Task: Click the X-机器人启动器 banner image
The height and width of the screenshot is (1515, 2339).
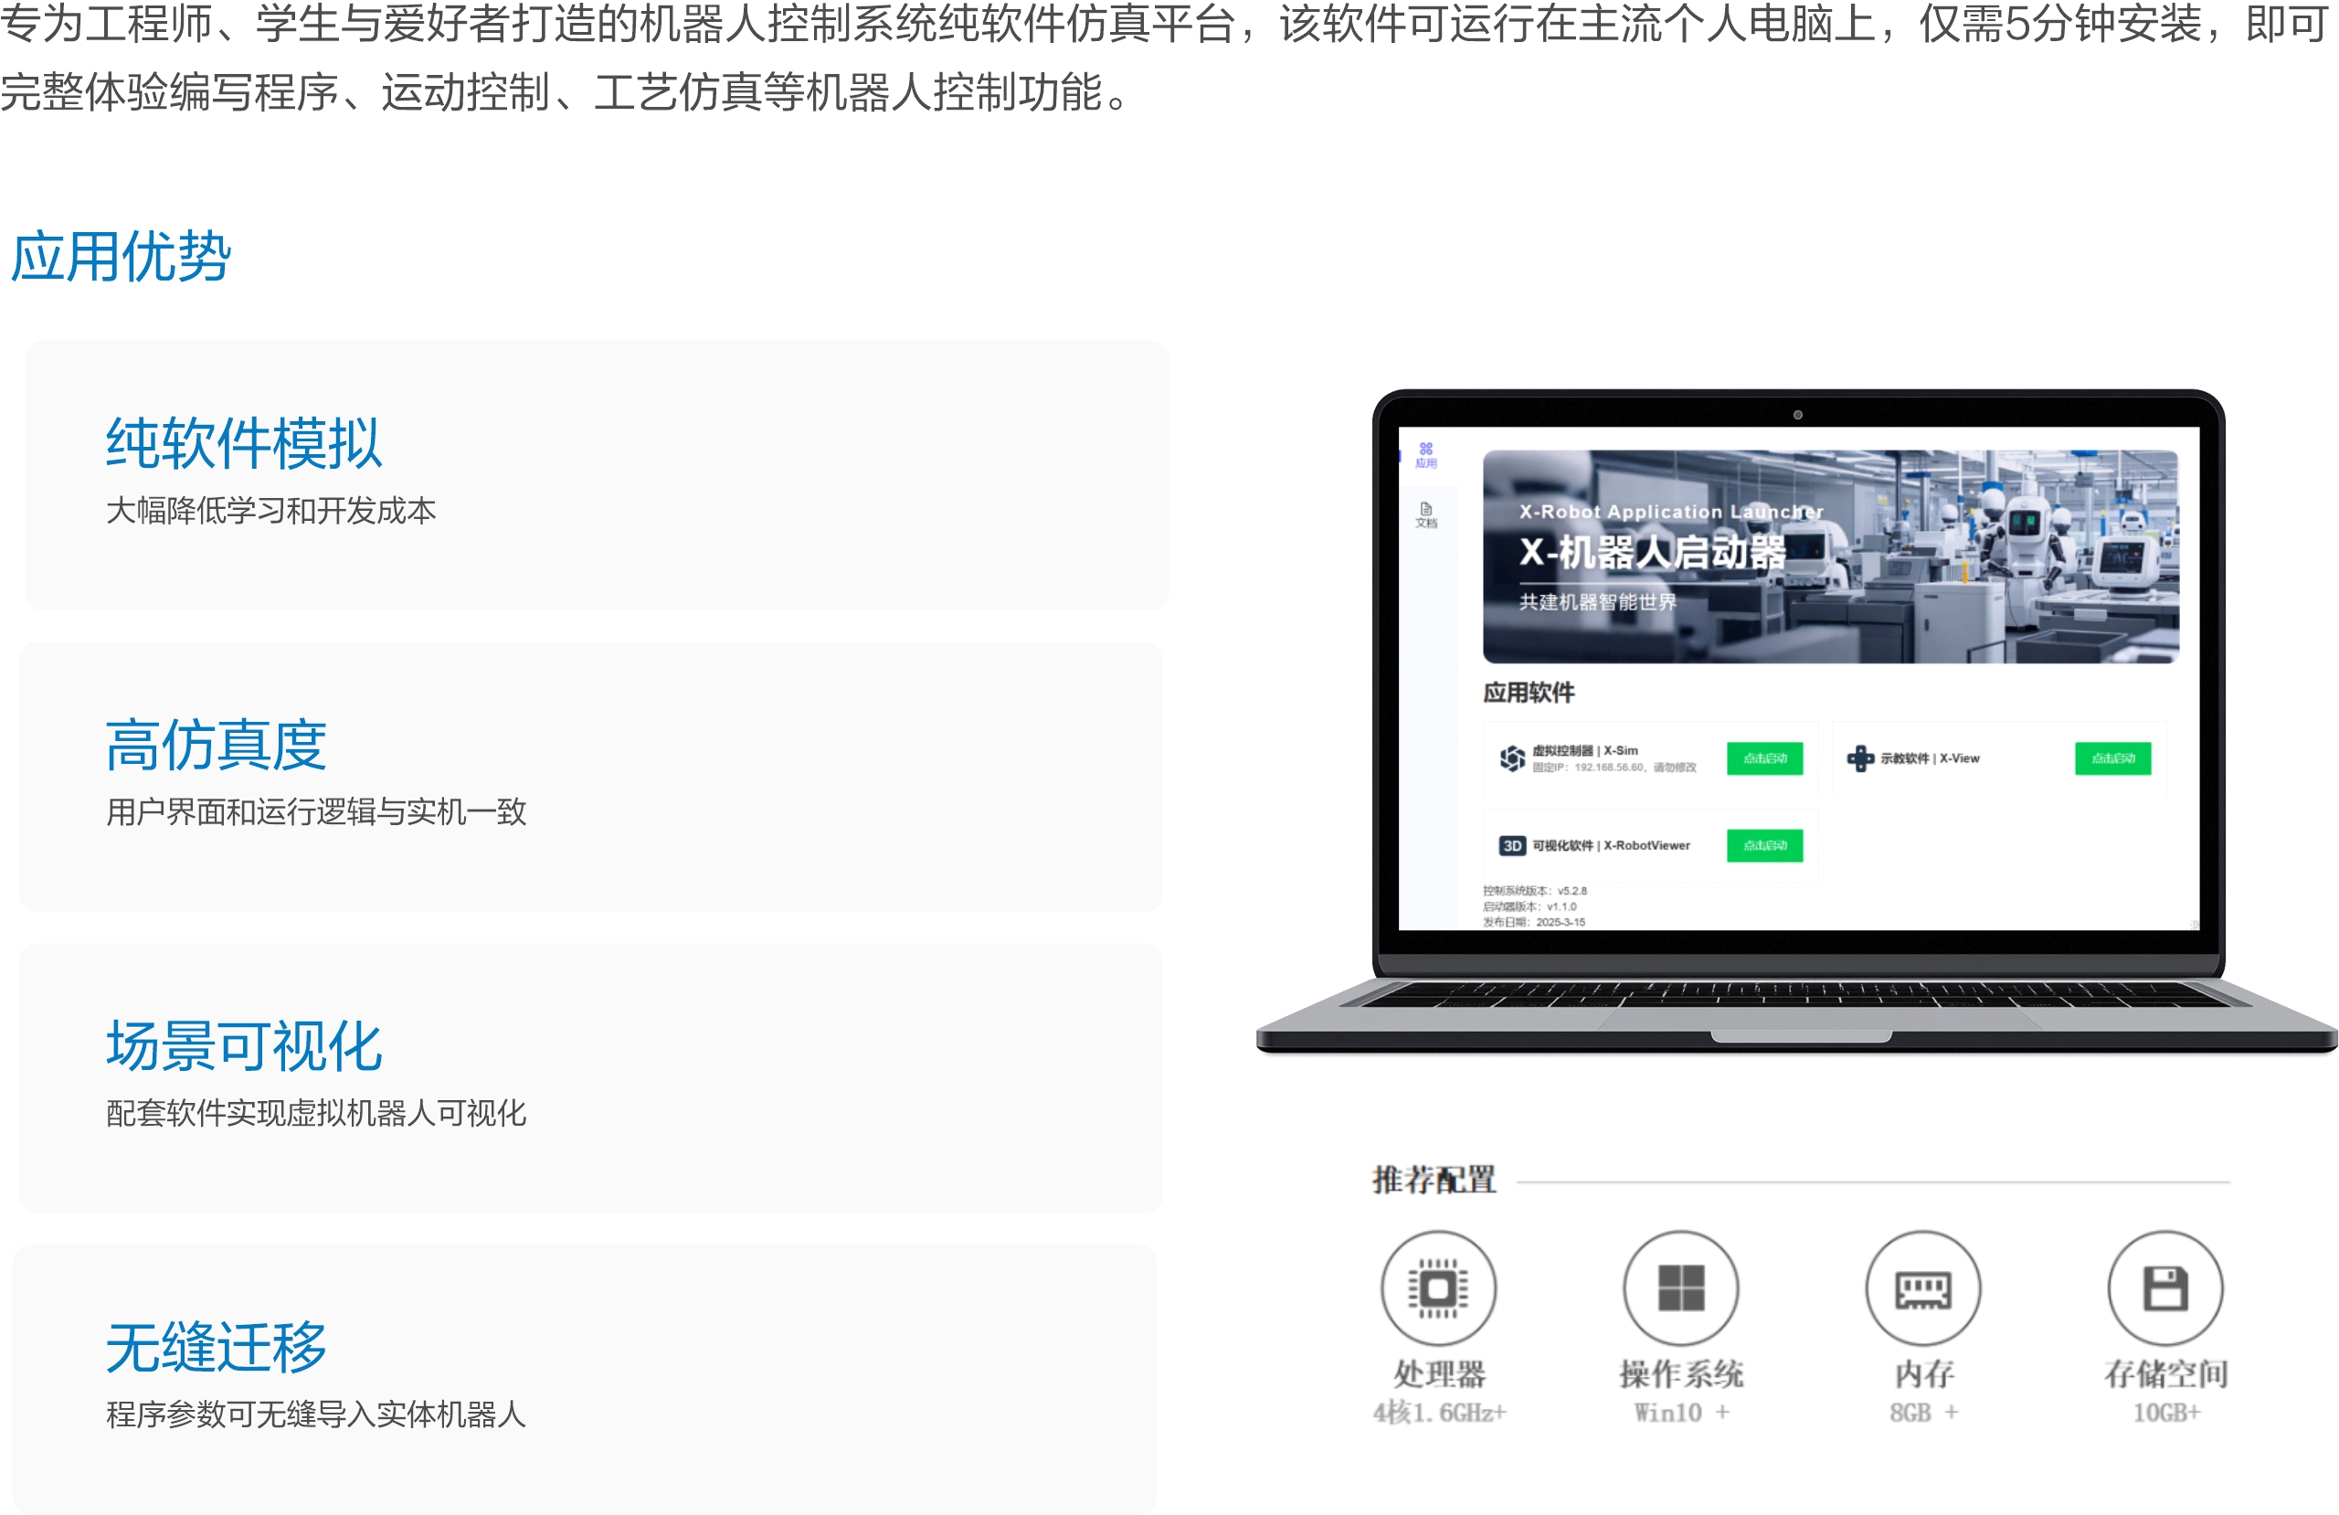Action: click(1831, 556)
